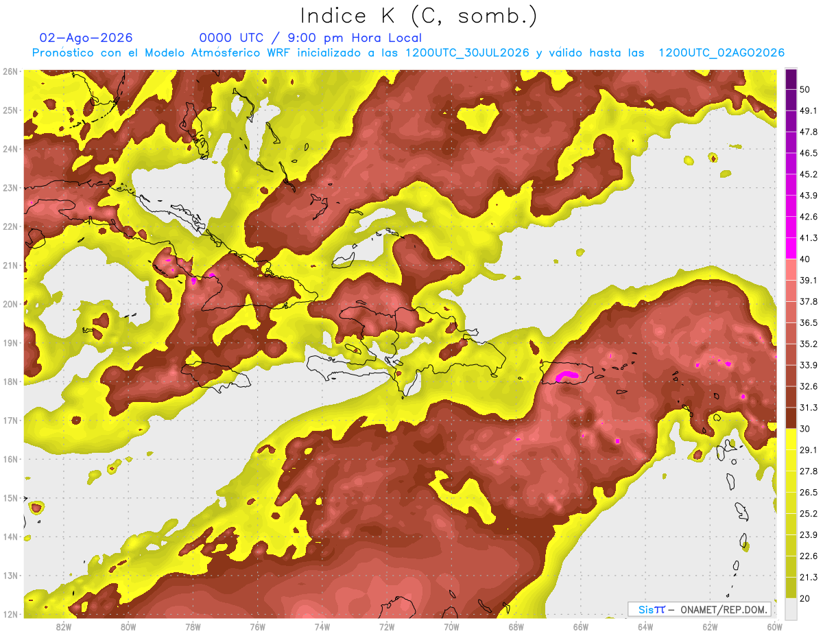Click legend value "27.8"
The height and width of the screenshot is (636, 823).
808,471
